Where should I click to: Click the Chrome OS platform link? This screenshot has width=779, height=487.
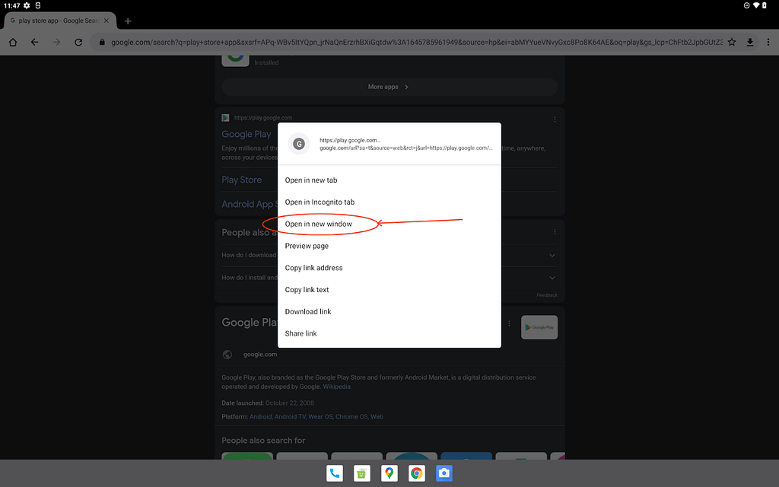pos(351,417)
